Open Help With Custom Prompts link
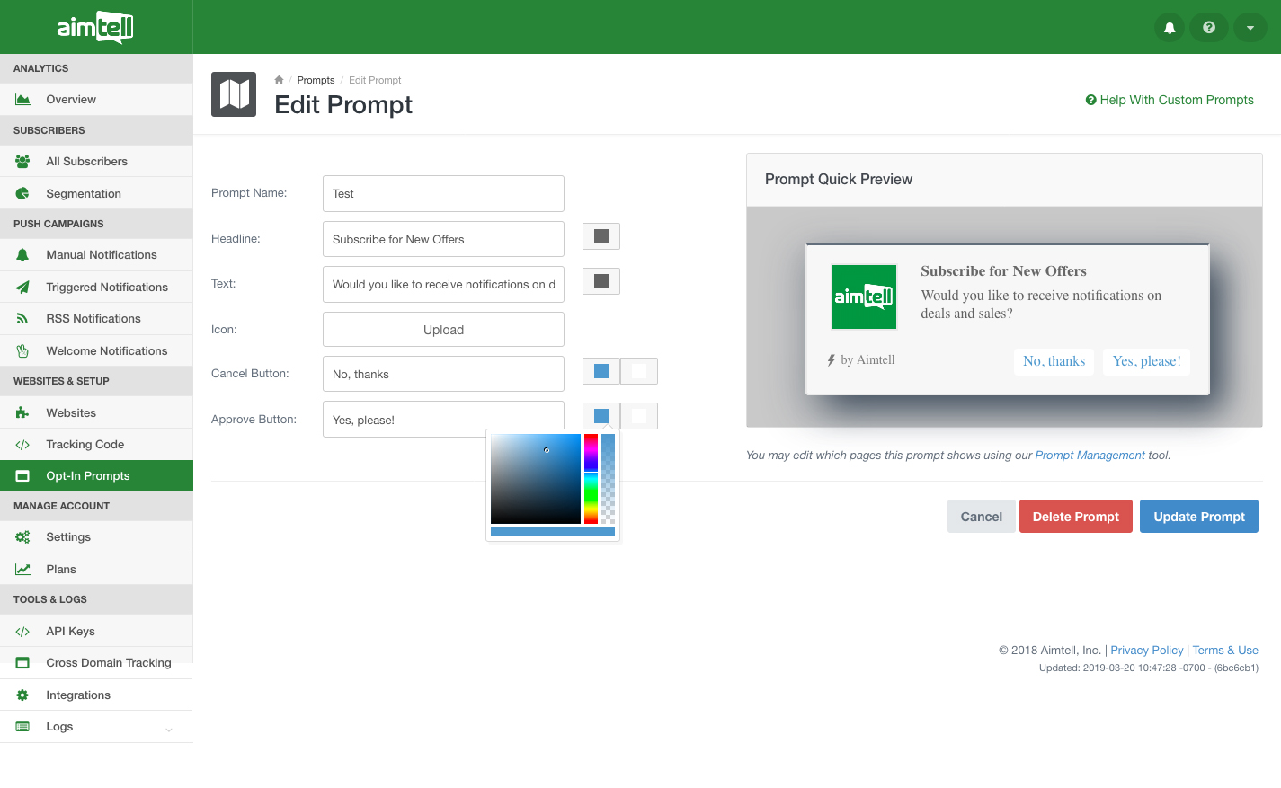The width and height of the screenshot is (1281, 788). point(1170,100)
